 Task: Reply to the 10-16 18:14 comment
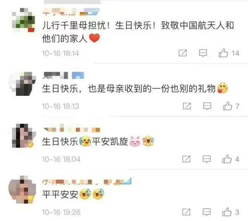click(x=203, y=53)
